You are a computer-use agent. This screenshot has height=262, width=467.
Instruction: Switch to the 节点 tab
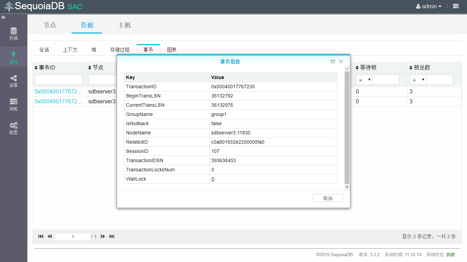[x=50, y=25]
